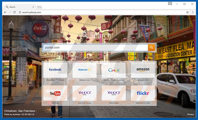Click the 'Photo by Aurimas / CC BY-ND 2.0' credit

(19, 114)
